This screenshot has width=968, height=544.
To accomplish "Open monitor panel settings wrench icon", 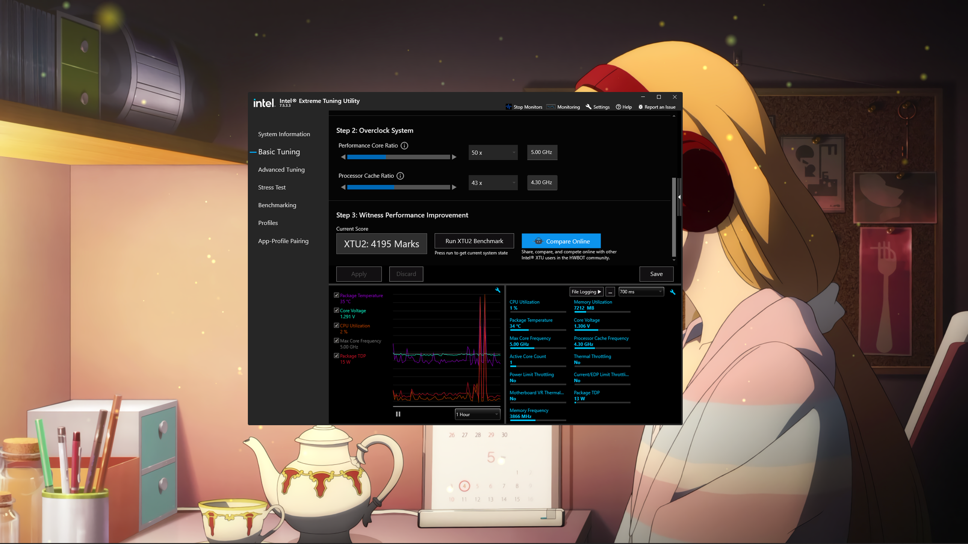I will coord(673,292).
